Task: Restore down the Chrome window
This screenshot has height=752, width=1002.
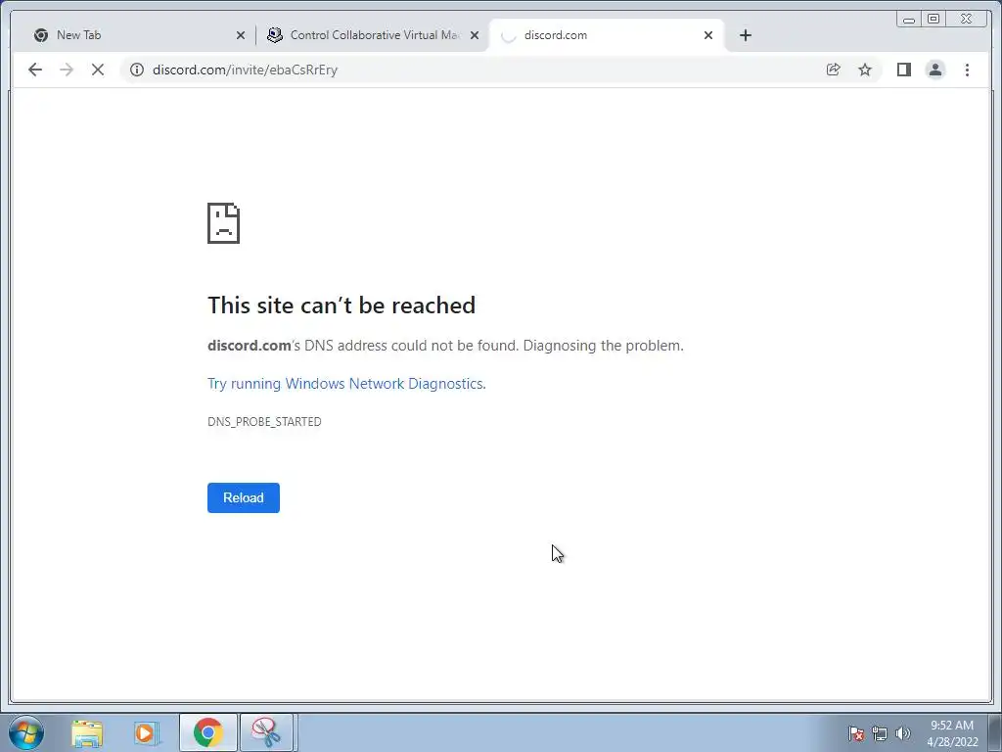Action: coord(934,20)
